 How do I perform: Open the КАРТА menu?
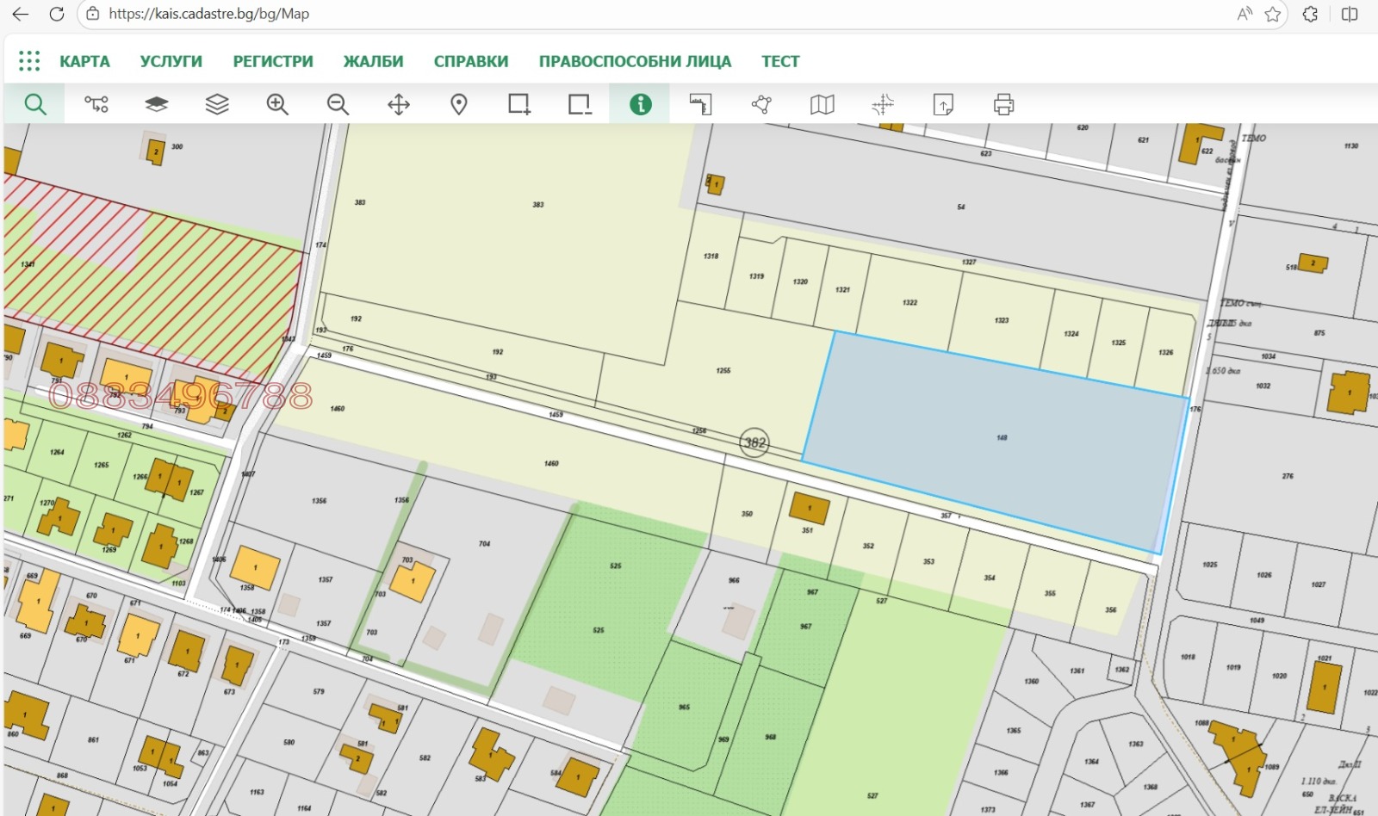[x=84, y=62]
